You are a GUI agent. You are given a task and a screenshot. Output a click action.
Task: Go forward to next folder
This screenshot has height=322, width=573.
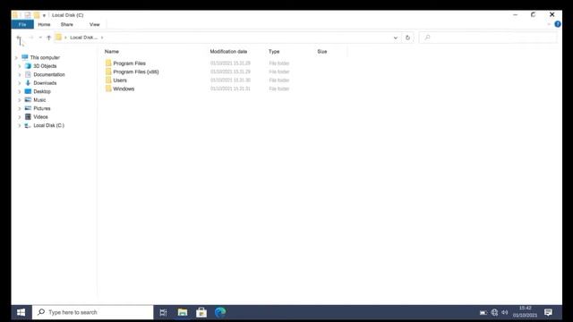click(31, 38)
